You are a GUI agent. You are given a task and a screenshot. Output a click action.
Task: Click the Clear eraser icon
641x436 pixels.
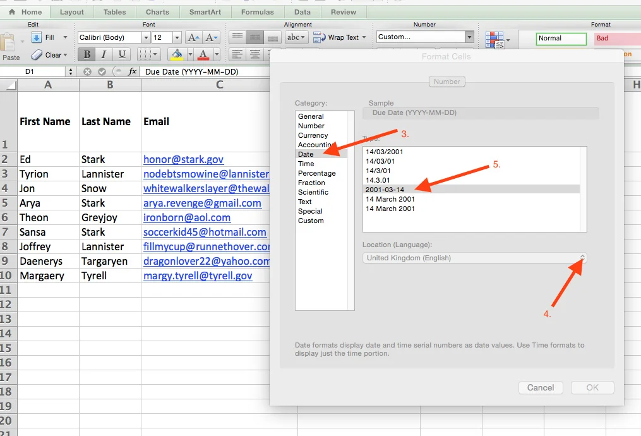(x=37, y=55)
